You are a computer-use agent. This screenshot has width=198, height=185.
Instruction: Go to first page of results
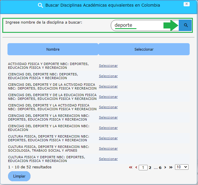(131, 167)
